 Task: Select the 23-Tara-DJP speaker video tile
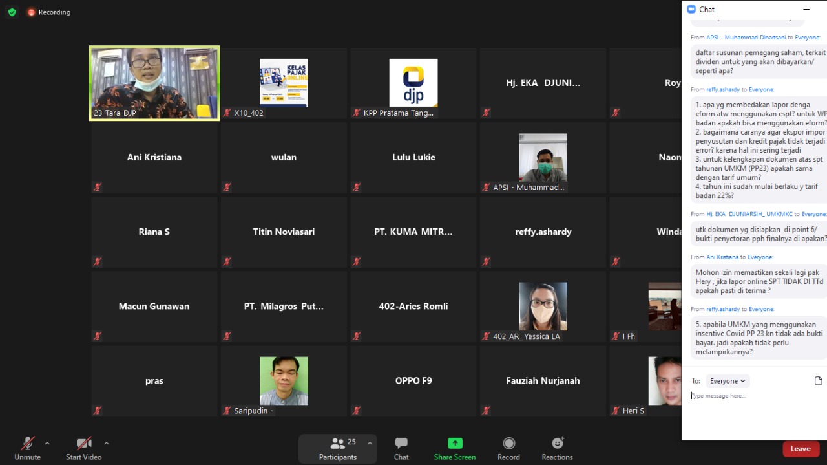tap(154, 83)
